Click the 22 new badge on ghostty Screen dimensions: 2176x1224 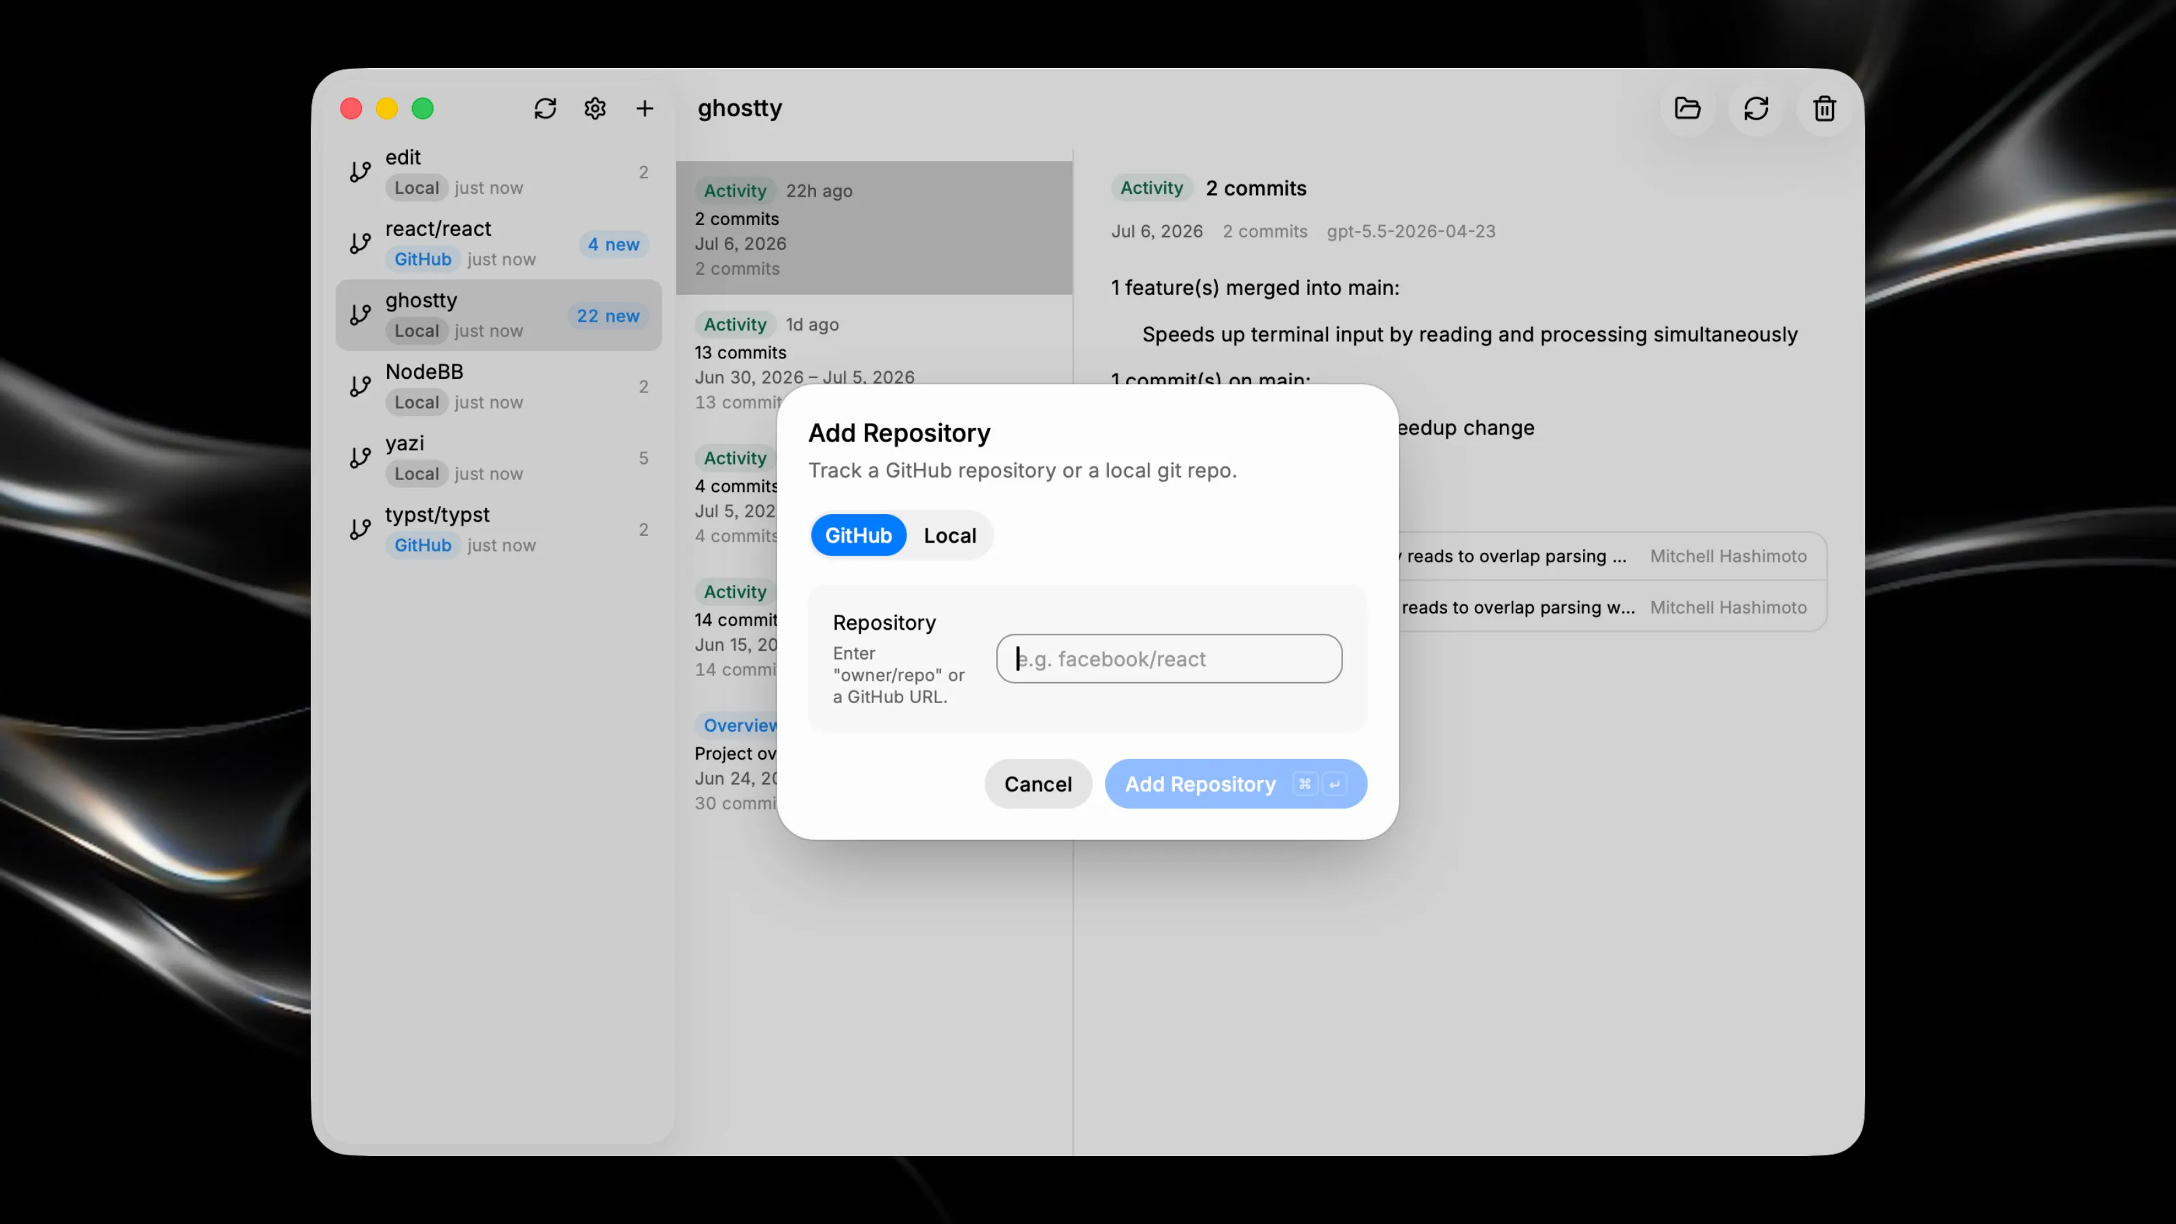pyautogui.click(x=608, y=316)
